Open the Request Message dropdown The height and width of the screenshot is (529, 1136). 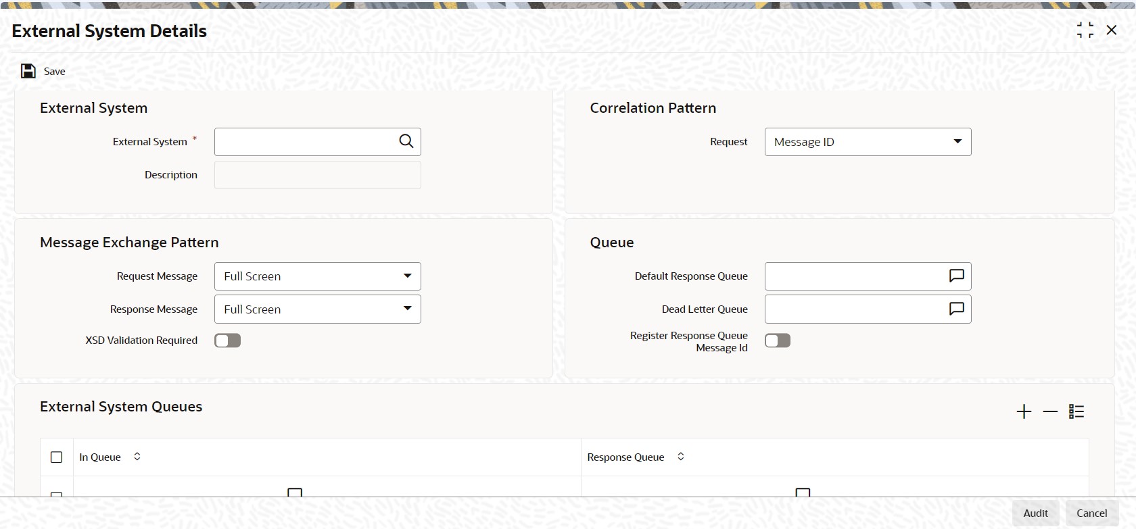317,276
